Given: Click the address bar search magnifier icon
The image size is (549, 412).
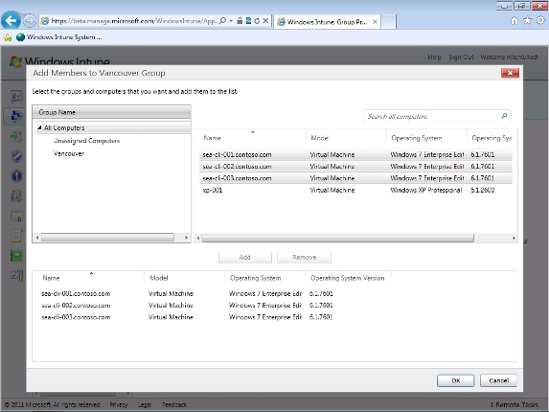Looking at the screenshot, I should [x=222, y=21].
